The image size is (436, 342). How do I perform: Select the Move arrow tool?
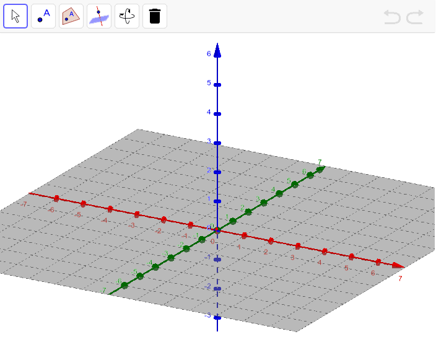click(15, 16)
